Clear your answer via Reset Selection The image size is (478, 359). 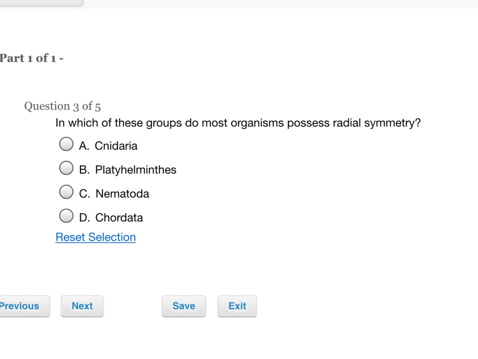(x=96, y=237)
